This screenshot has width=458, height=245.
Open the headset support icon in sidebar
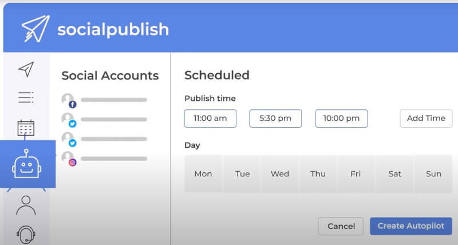click(26, 234)
